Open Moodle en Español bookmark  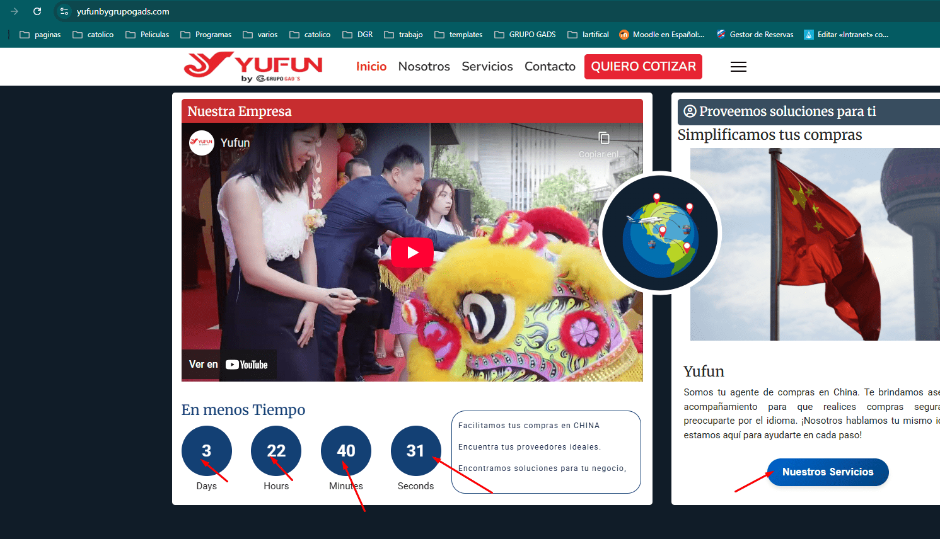662,35
